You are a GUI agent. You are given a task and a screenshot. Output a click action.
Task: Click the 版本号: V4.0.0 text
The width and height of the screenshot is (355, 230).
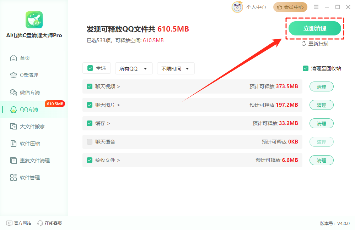coord(335,224)
